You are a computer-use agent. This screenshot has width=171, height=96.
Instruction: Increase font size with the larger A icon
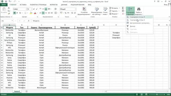point(34,9)
